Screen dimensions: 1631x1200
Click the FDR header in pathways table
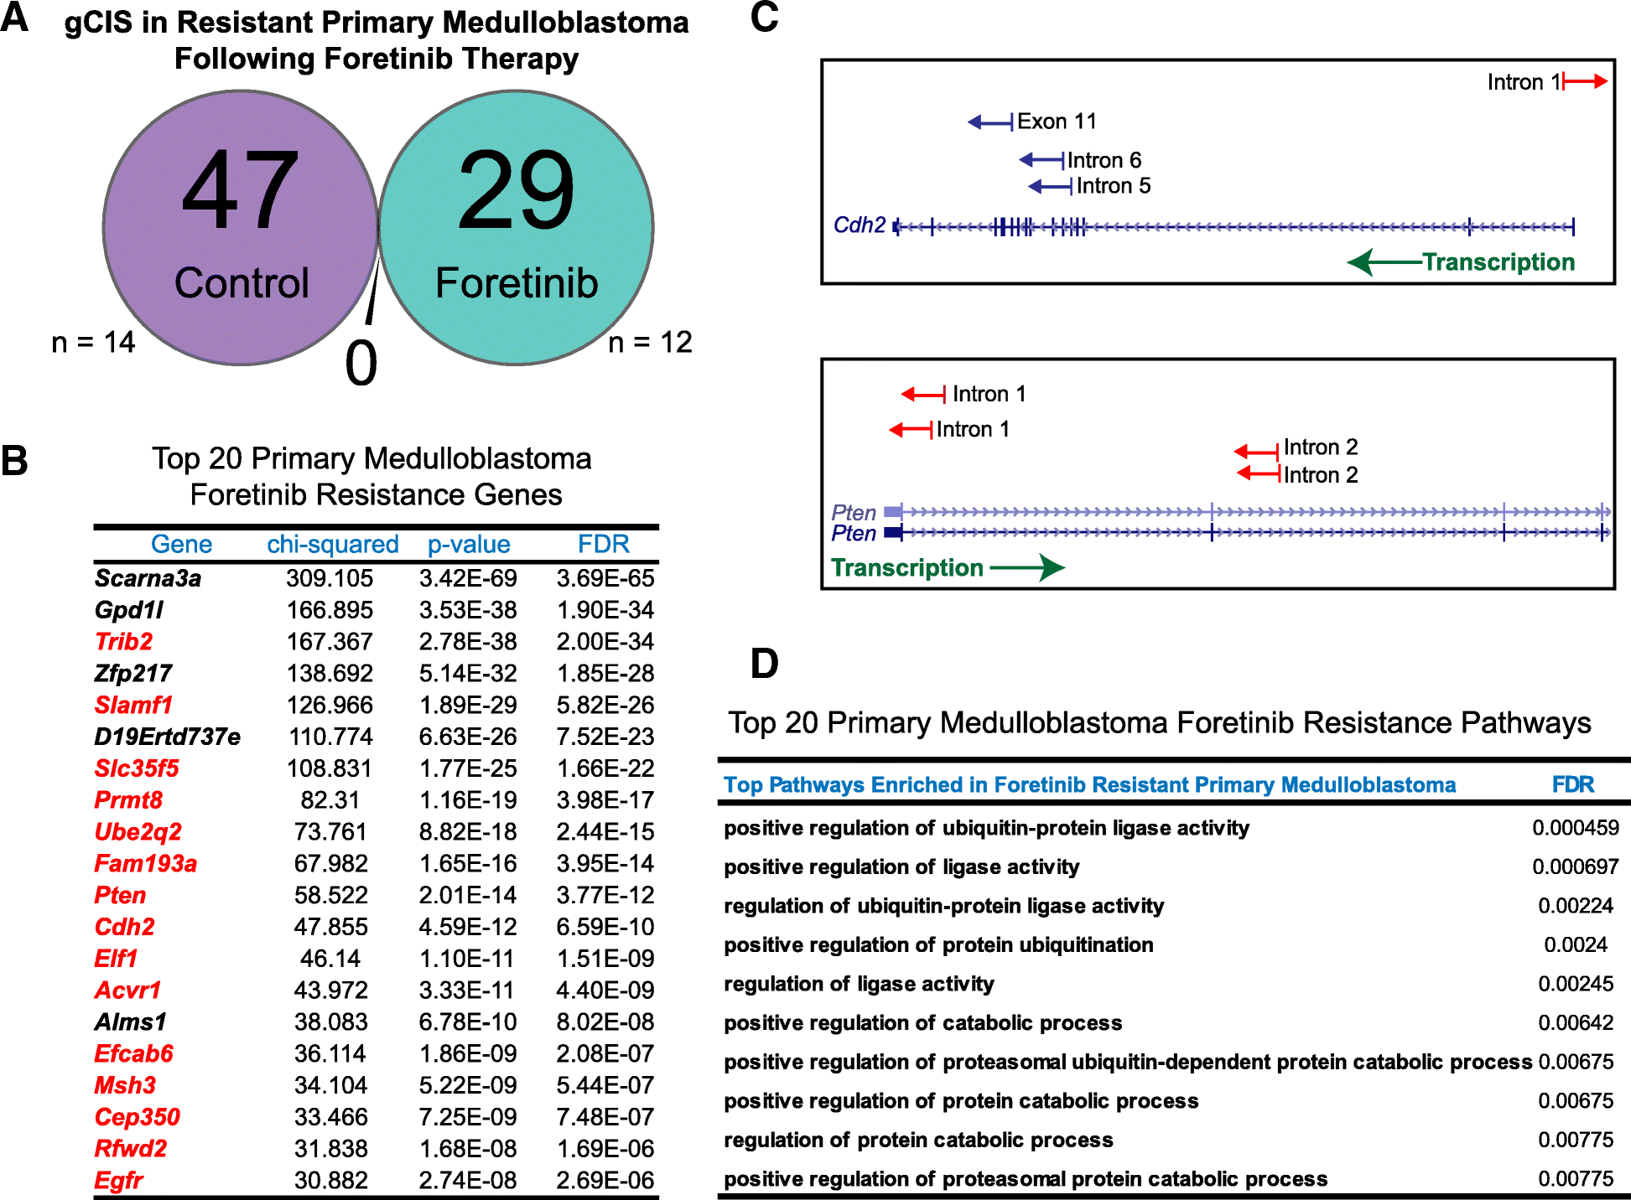click(x=1572, y=784)
